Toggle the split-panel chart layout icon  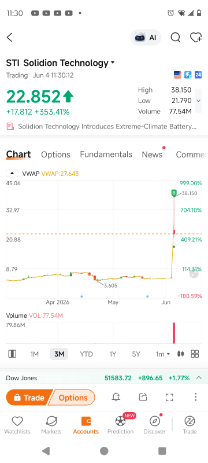(x=12, y=354)
